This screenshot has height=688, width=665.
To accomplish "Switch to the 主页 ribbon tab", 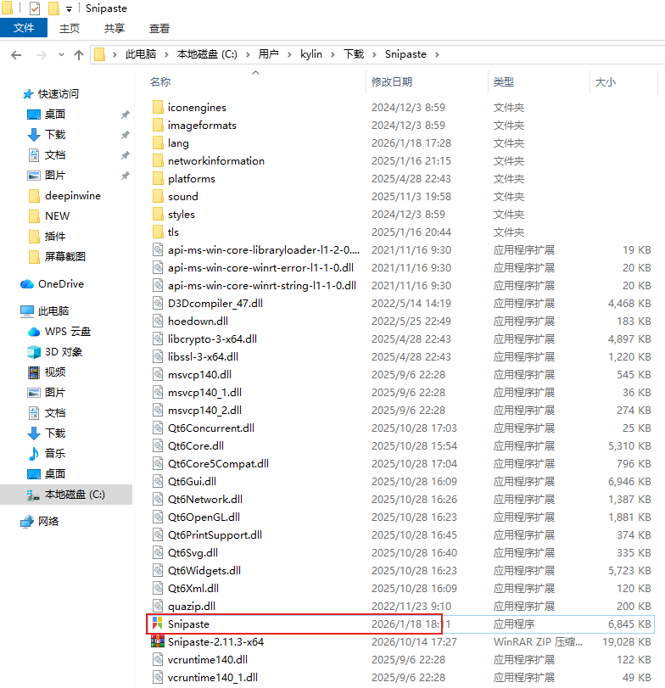I will (x=70, y=29).
